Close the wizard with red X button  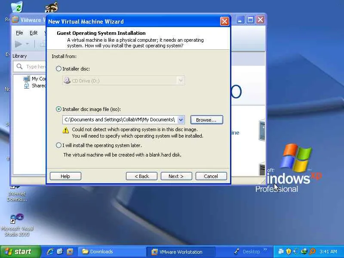pos(224,21)
